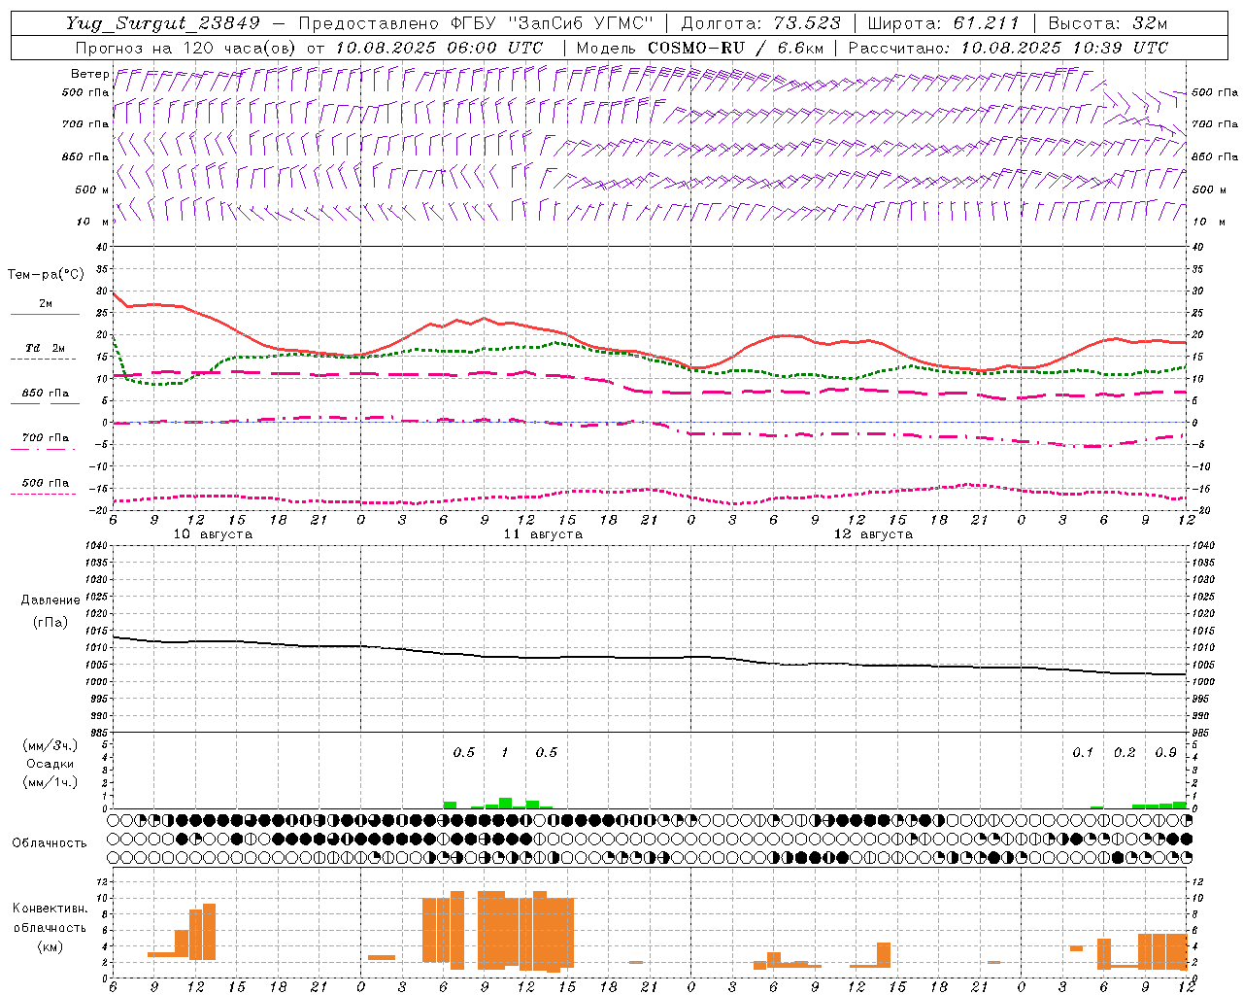Click the '(мм/1ч.)' precipitation unit label
This screenshot has height=995, width=1243.
click(49, 782)
